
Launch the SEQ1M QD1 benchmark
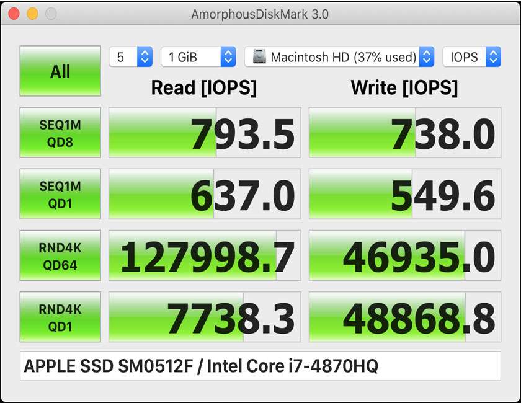pyautogui.click(x=60, y=193)
